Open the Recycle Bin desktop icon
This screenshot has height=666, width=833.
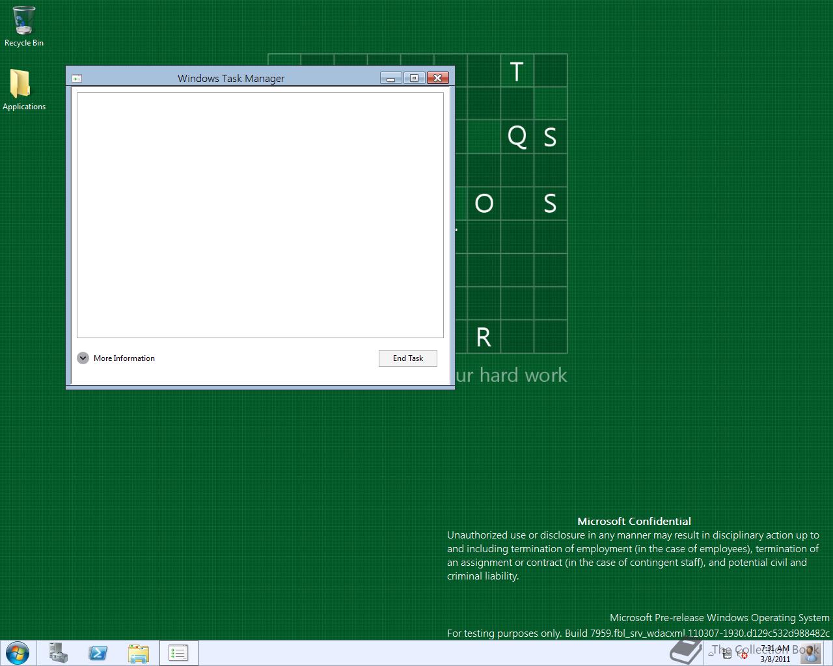pyautogui.click(x=24, y=27)
